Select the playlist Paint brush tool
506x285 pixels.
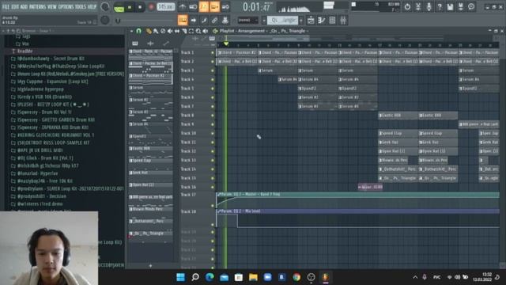pyautogui.click(x=156, y=31)
